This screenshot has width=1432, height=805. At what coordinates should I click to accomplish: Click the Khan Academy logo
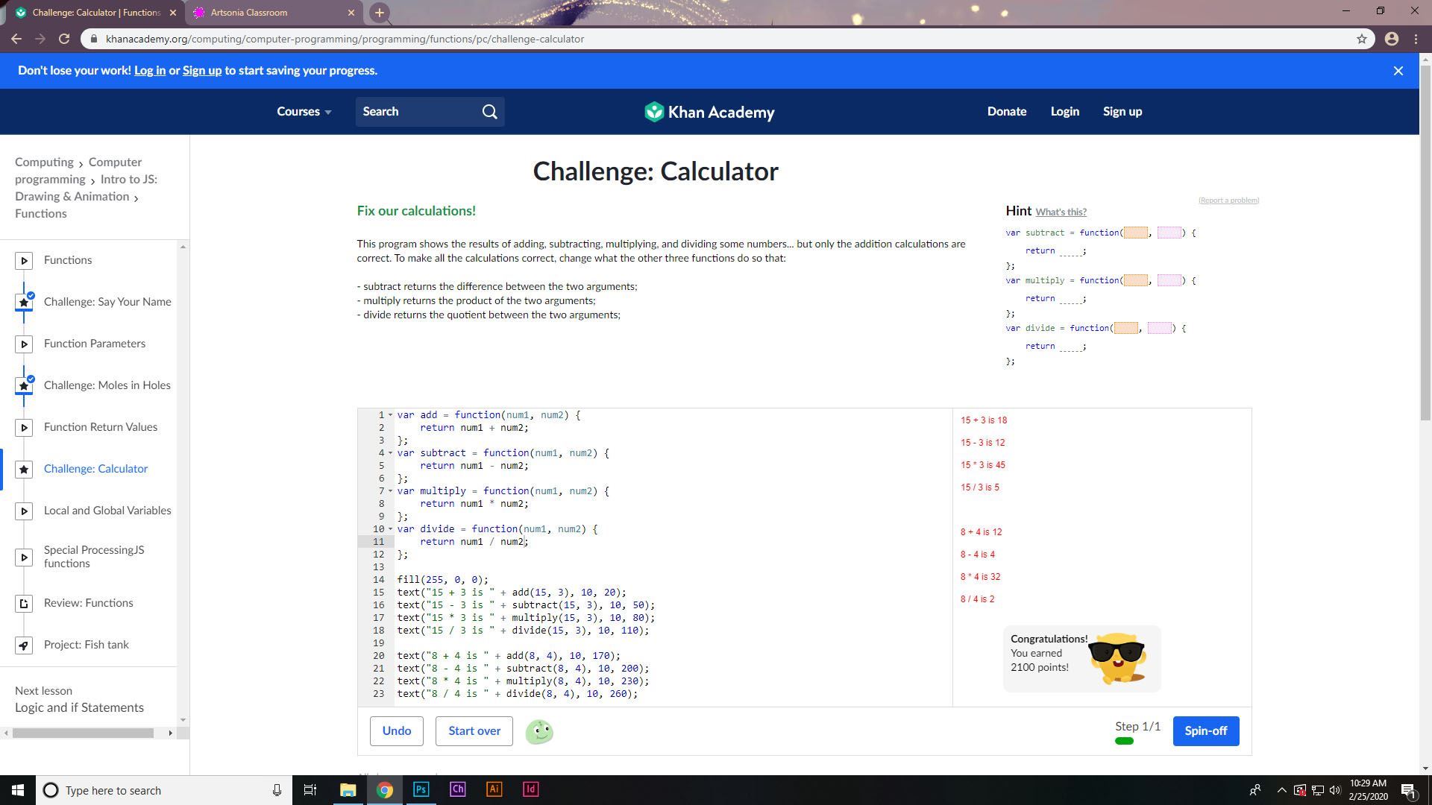(x=709, y=112)
